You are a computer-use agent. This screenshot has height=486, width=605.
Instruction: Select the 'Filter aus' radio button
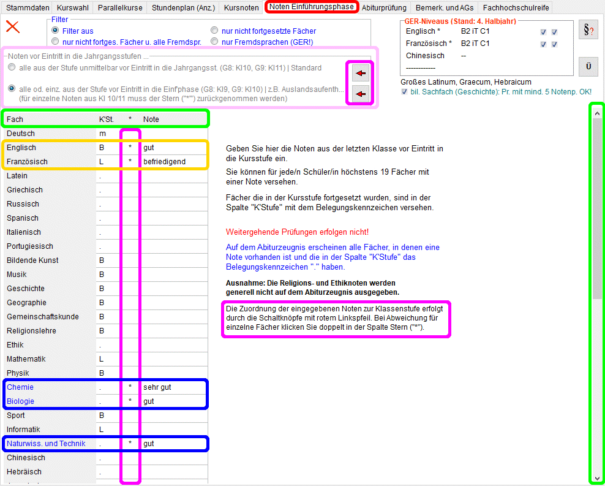(56, 31)
